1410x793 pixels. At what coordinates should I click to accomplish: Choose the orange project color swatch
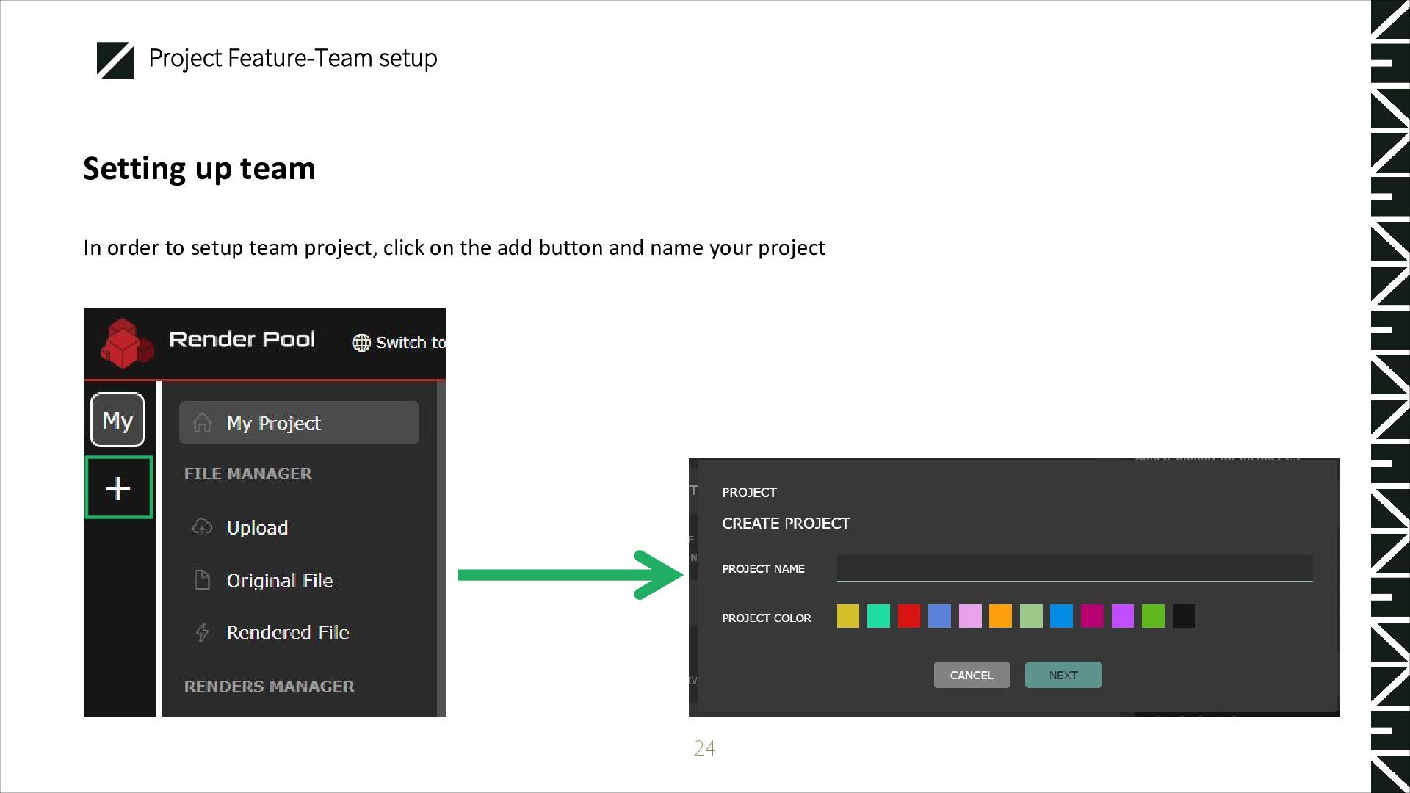pos(1000,616)
